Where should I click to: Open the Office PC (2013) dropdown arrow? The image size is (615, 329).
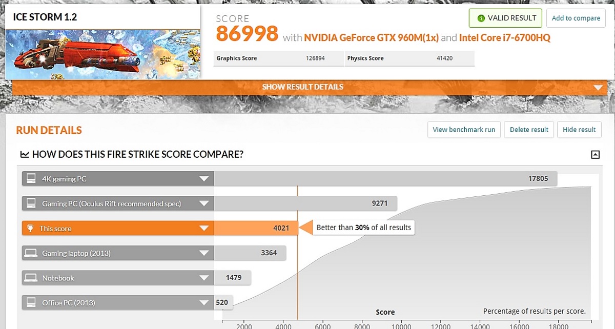(204, 302)
